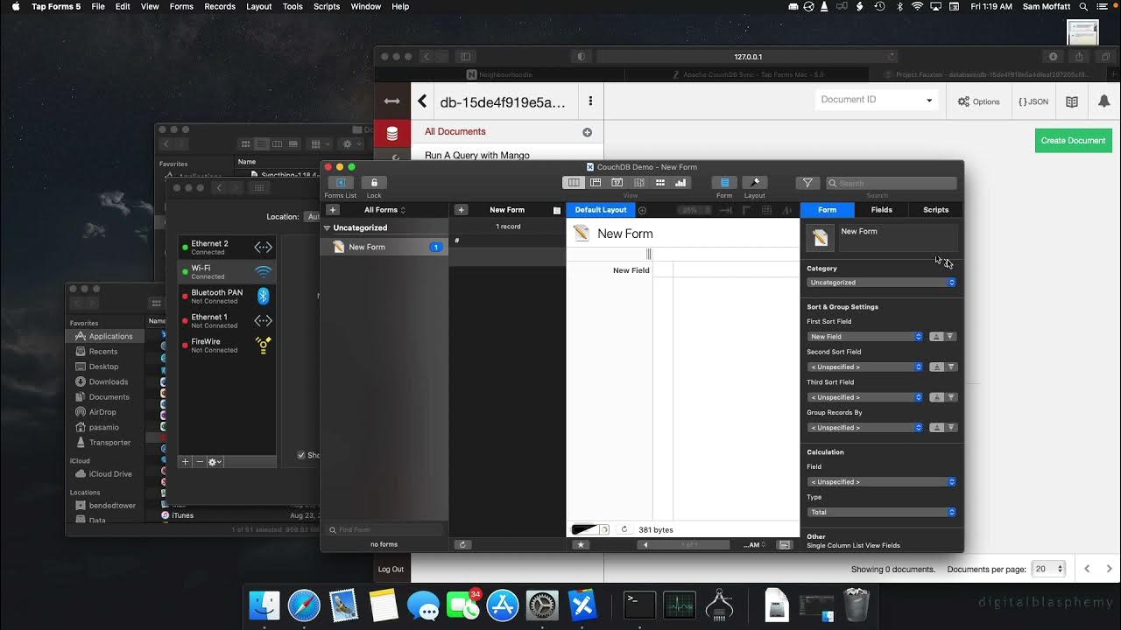Open the Scripts menu in menu bar
The width and height of the screenshot is (1121, 630).
click(x=327, y=6)
